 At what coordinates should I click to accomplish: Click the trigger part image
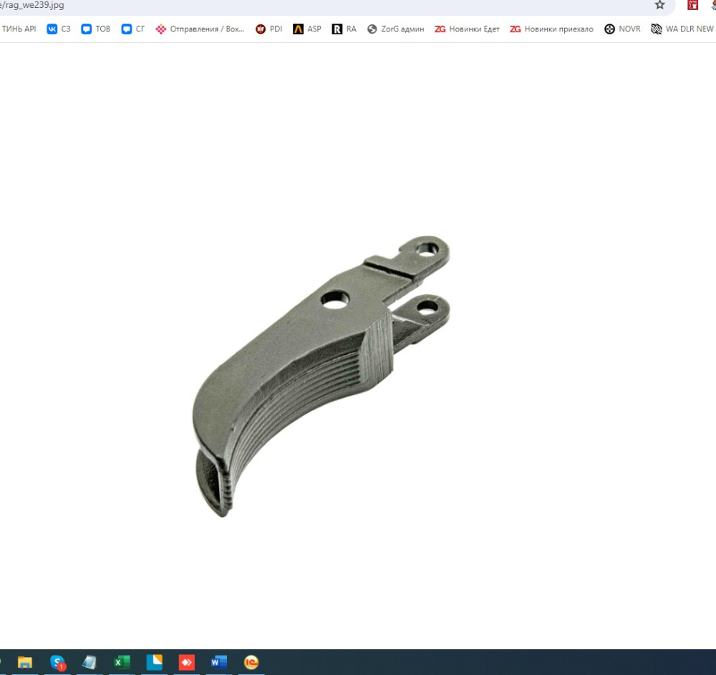[321, 376]
